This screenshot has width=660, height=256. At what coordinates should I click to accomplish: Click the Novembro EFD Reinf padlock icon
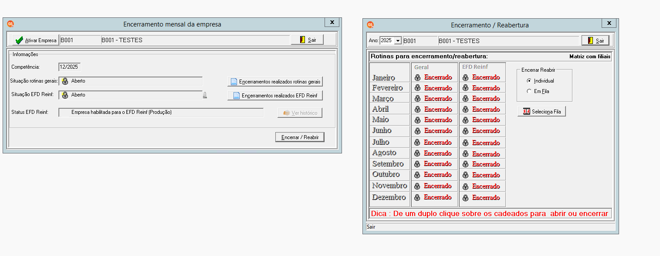pos(465,186)
